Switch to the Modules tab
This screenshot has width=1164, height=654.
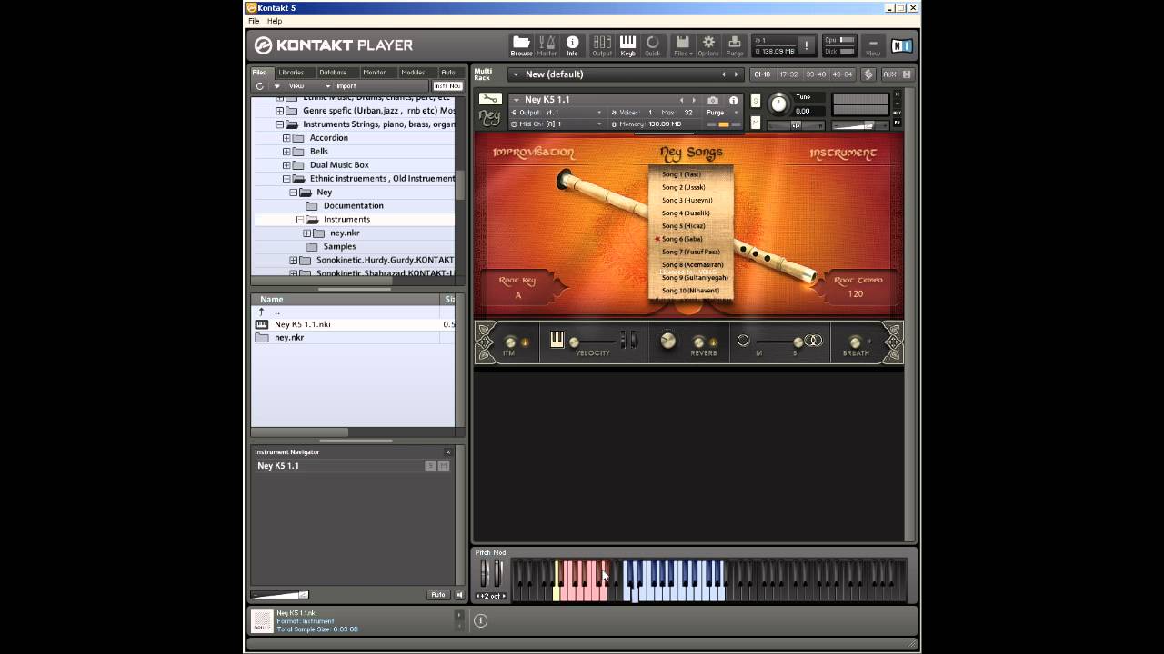413,73
